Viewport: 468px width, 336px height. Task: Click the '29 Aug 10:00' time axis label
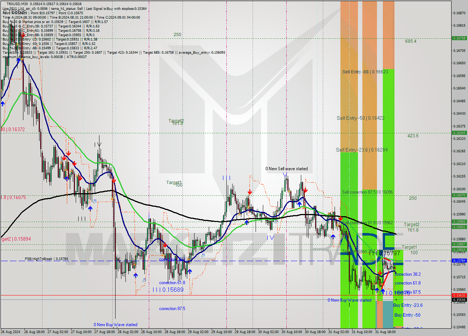pos(221,332)
